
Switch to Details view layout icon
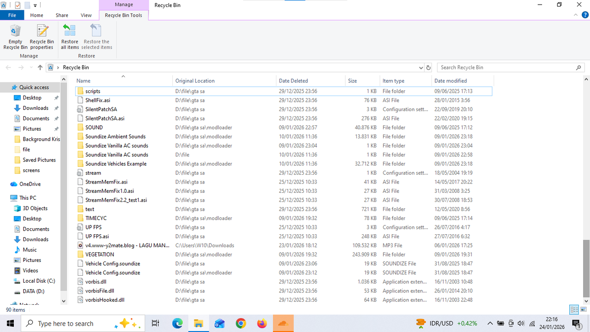(574, 309)
